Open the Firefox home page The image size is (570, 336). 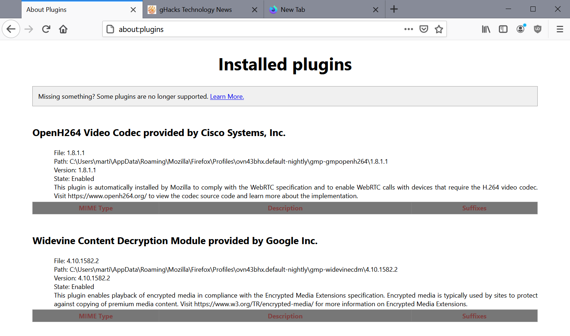tap(63, 29)
